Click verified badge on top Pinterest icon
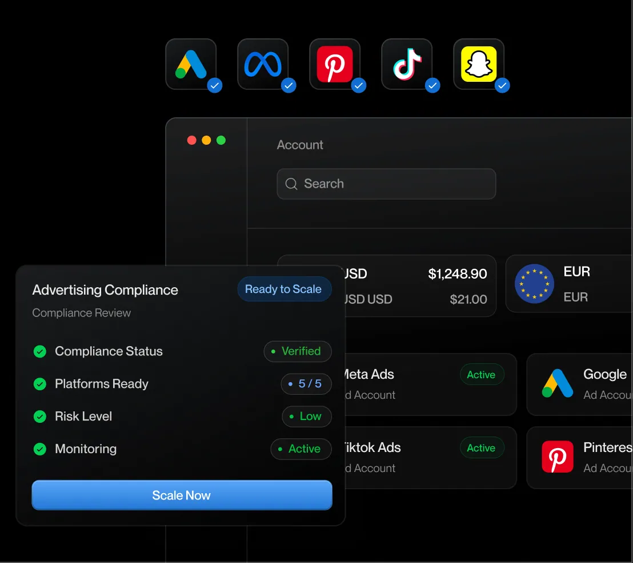 pos(358,85)
